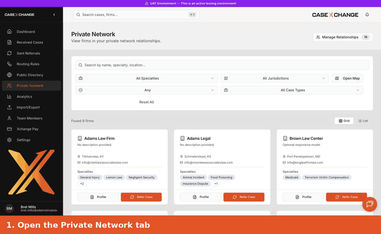Click the CaseXchange logo in top header
381x234 pixels.
[x=335, y=15]
